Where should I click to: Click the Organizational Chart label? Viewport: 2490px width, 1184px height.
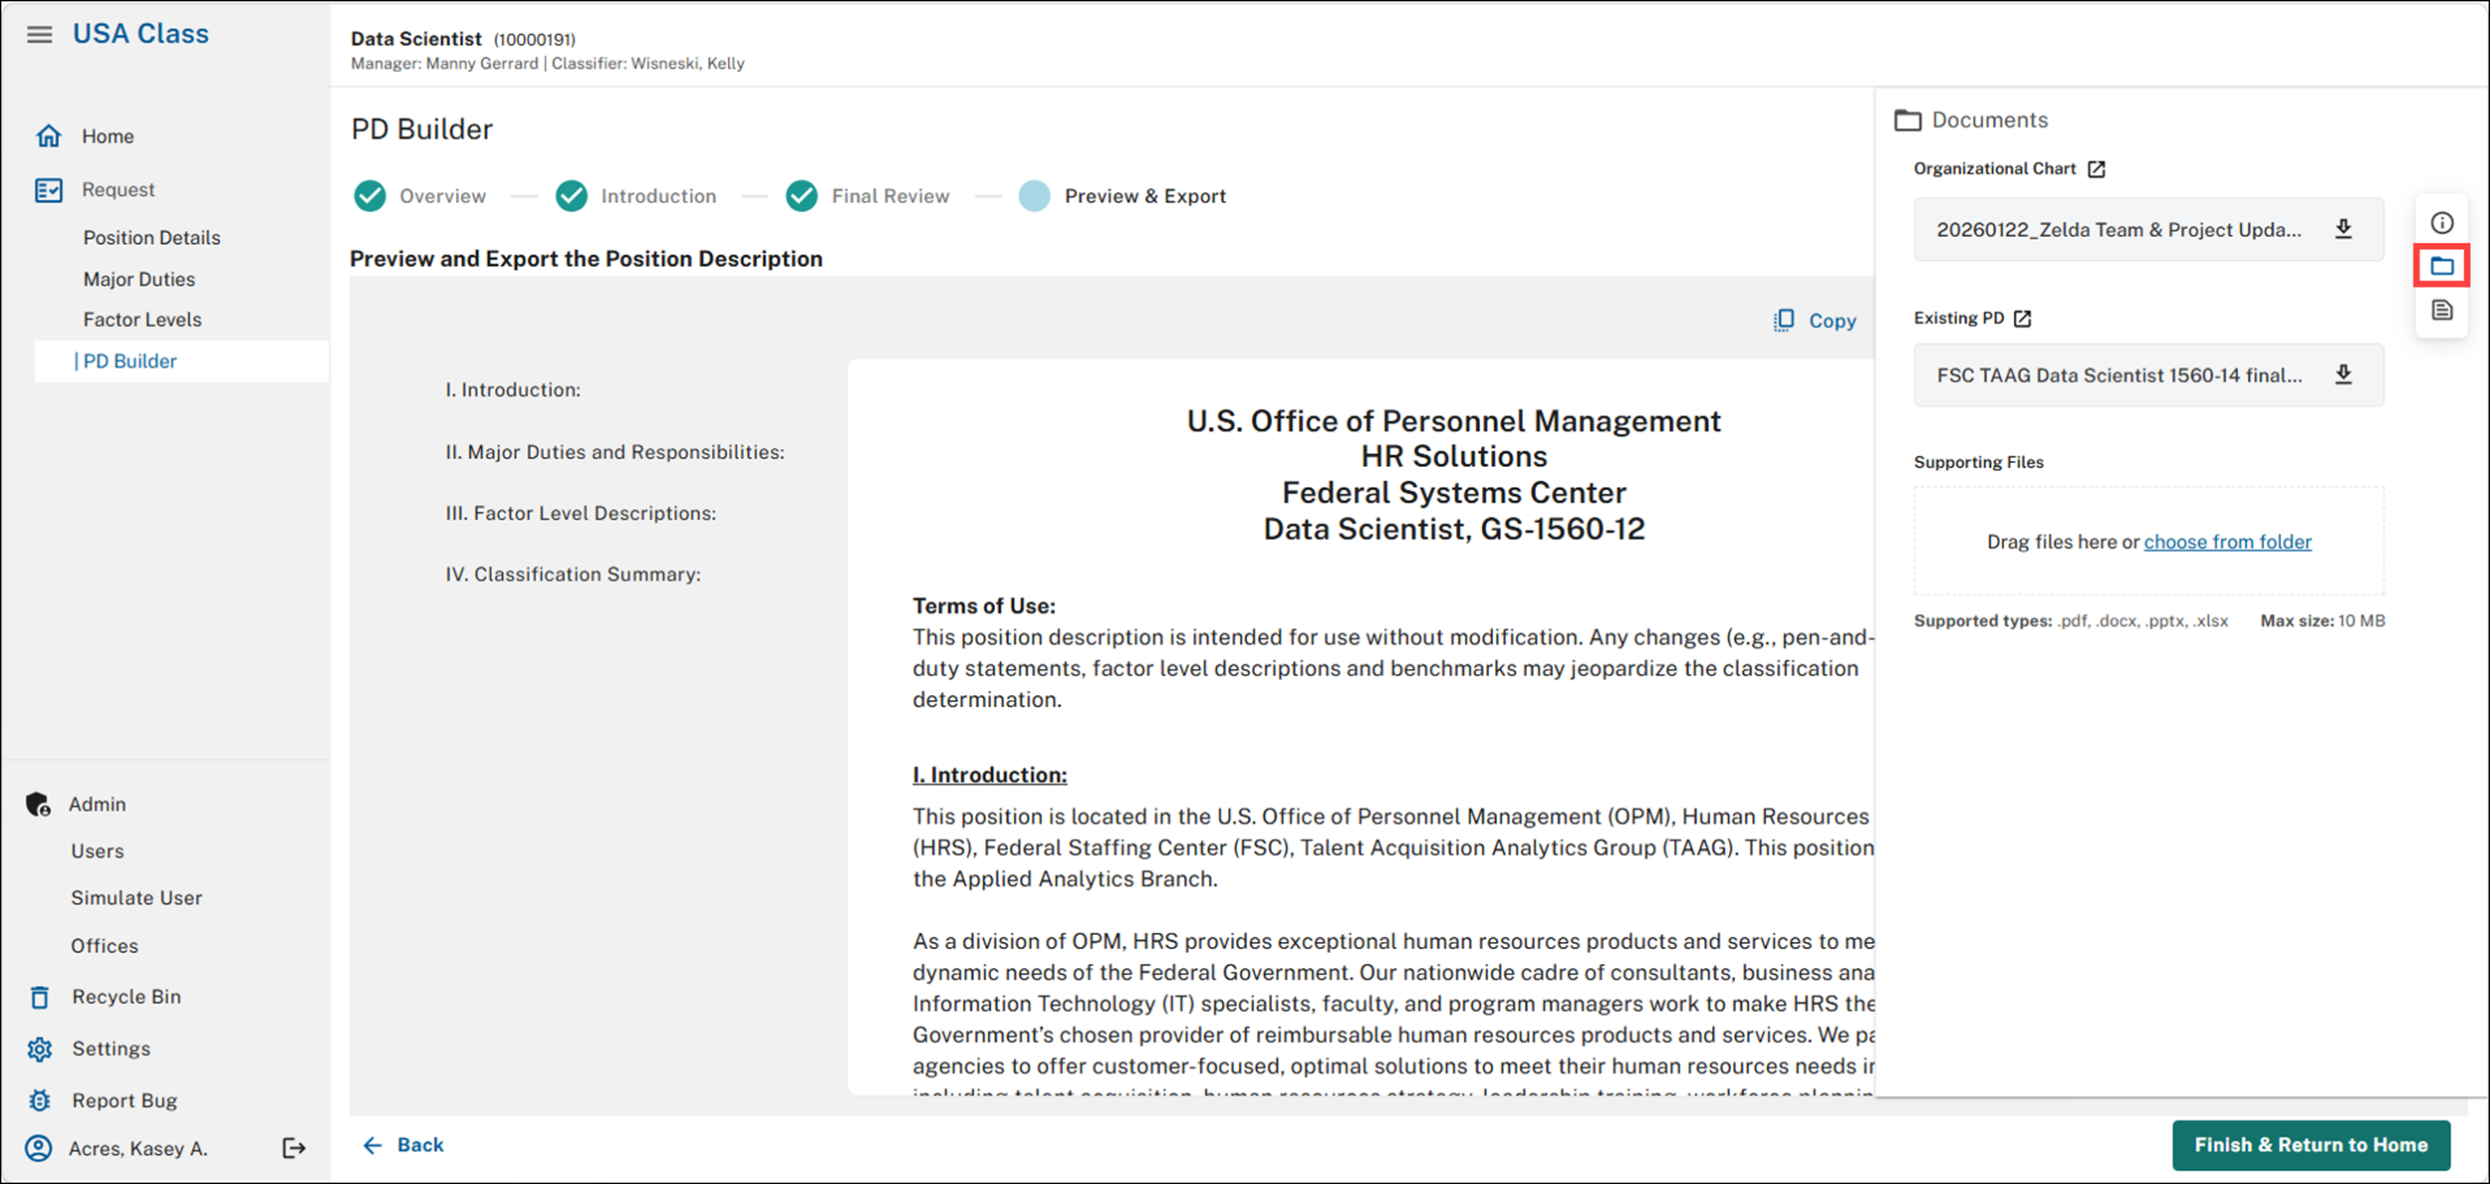click(1994, 168)
